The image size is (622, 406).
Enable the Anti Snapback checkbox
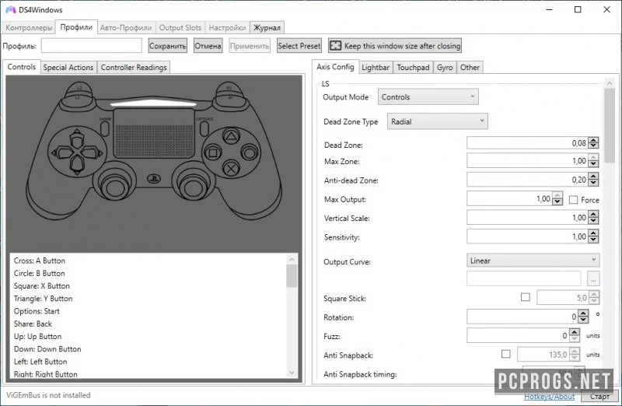(506, 354)
